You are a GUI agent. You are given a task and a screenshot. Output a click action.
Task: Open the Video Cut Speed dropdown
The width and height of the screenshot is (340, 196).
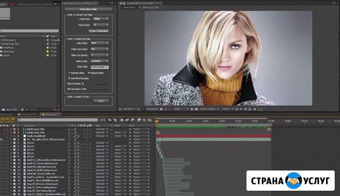[99, 55]
